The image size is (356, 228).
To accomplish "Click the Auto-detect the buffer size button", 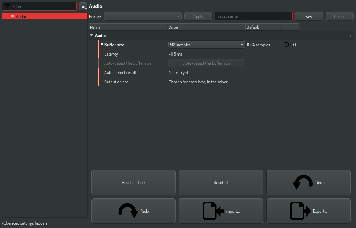I will tap(206, 63).
